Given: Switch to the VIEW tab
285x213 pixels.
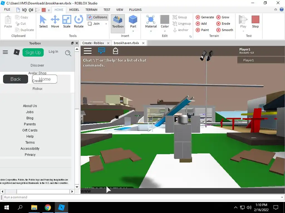Looking at the screenshot, I should click(x=120, y=10).
